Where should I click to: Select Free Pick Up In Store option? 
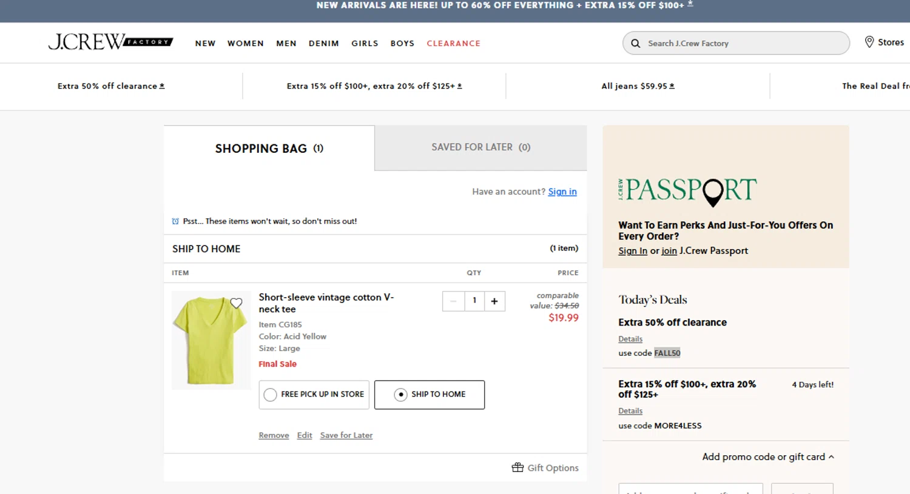(314, 395)
